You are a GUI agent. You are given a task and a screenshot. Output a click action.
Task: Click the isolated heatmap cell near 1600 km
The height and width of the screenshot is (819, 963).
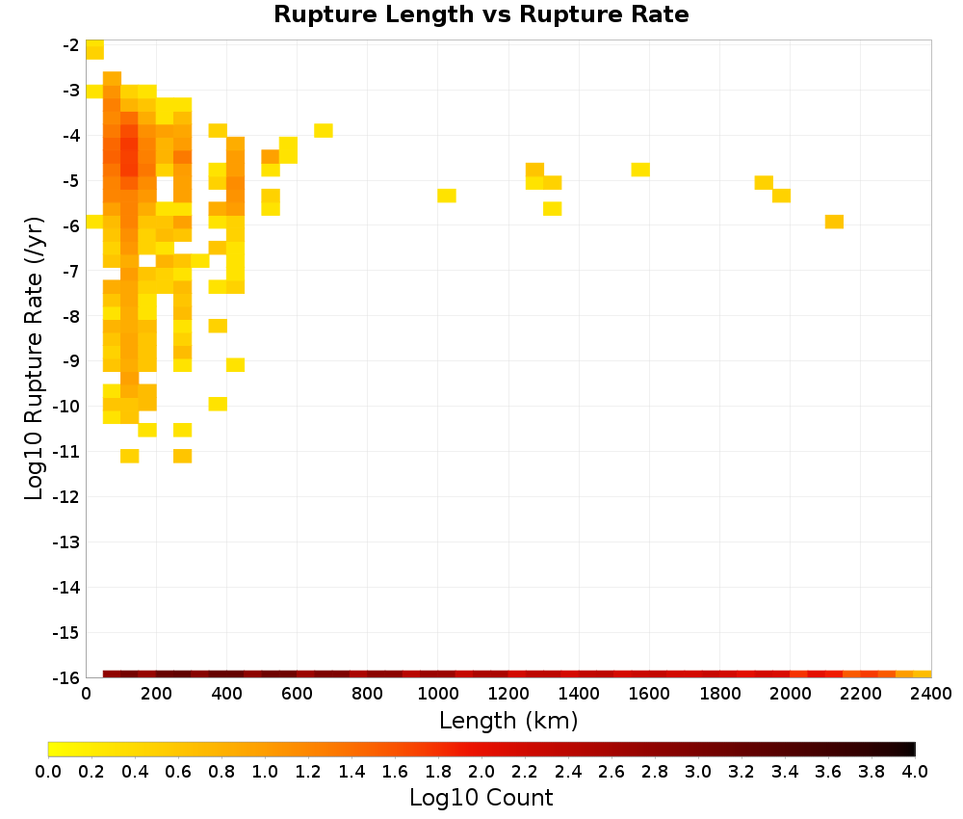640,170
